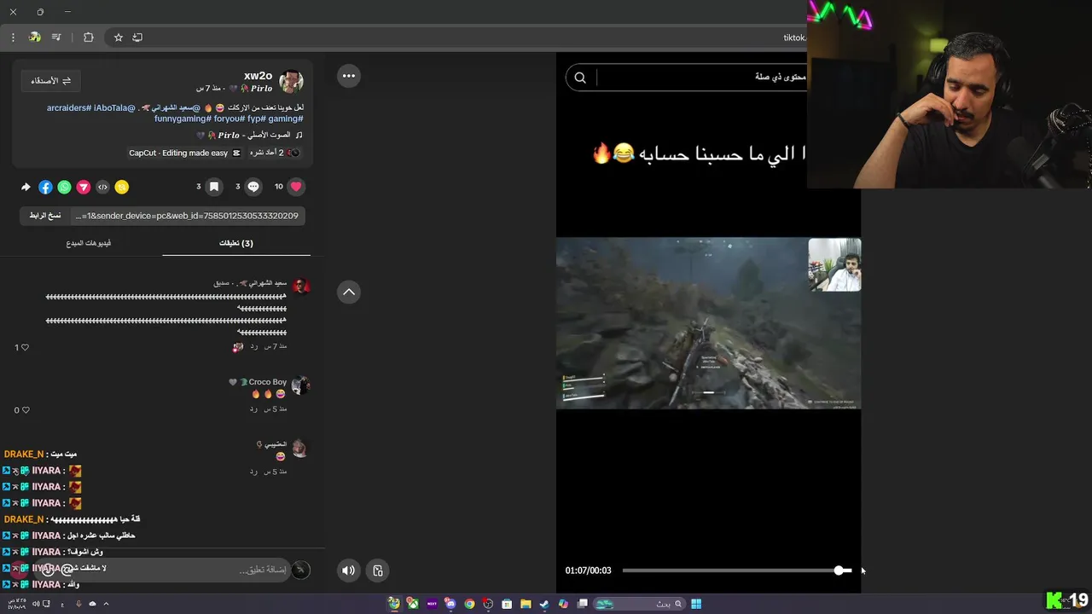Switch to creator videos tab (فيديوهات المبدع)
This screenshot has height=614, width=1092.
click(x=89, y=243)
